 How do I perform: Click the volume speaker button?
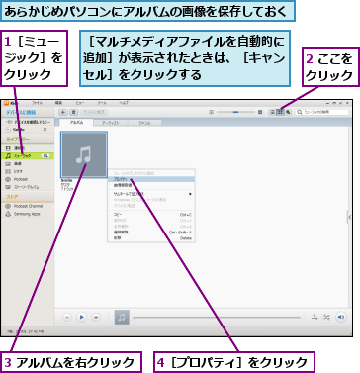[x=341, y=317]
